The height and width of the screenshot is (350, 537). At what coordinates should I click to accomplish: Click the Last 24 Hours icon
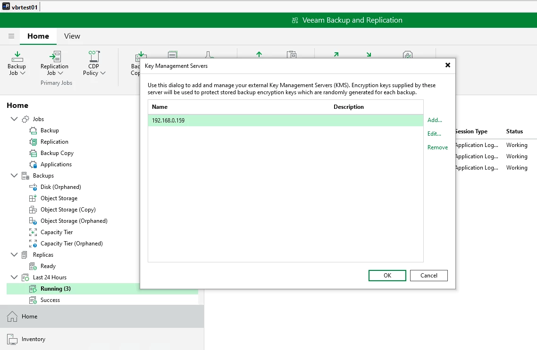tap(25, 277)
